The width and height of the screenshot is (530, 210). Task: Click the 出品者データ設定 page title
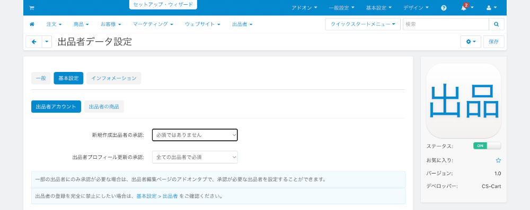[95, 42]
